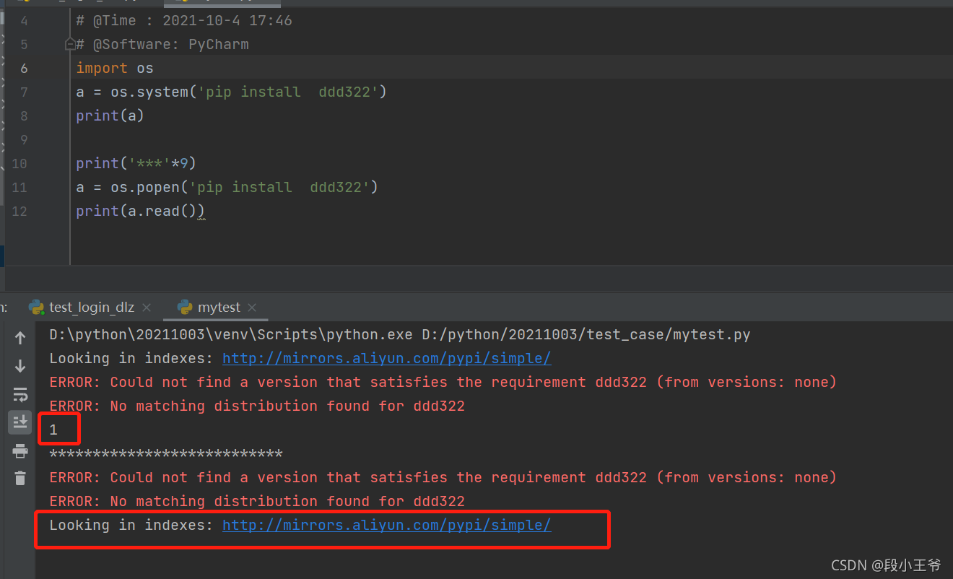Click the print(a) code line
Screen dimensions: 953x579
[110, 116]
